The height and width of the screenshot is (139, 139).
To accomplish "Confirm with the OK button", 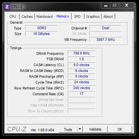I will [120, 129].
